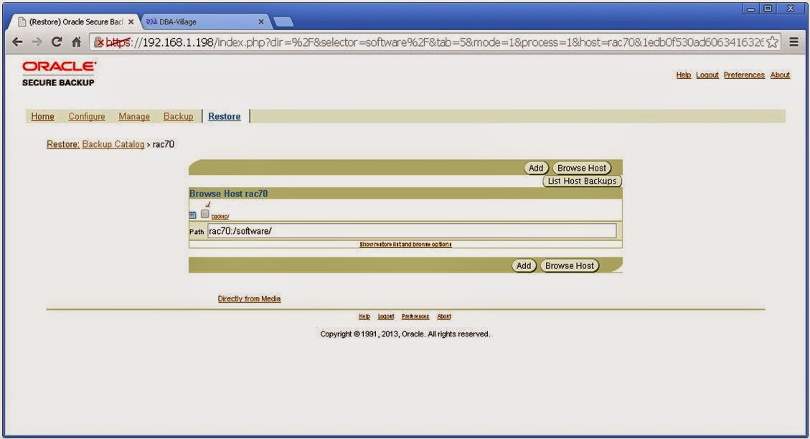
Task: Minimize the Chrome window
Action: click(751, 9)
